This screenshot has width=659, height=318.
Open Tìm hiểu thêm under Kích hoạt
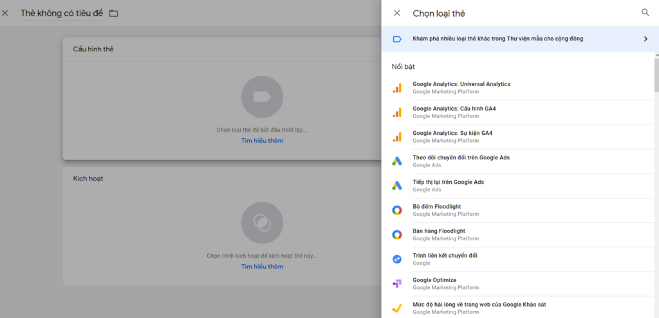coord(263,267)
